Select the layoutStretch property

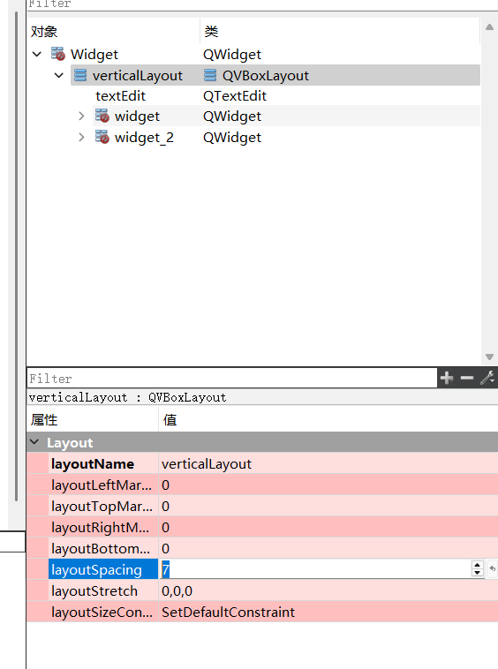click(94, 591)
